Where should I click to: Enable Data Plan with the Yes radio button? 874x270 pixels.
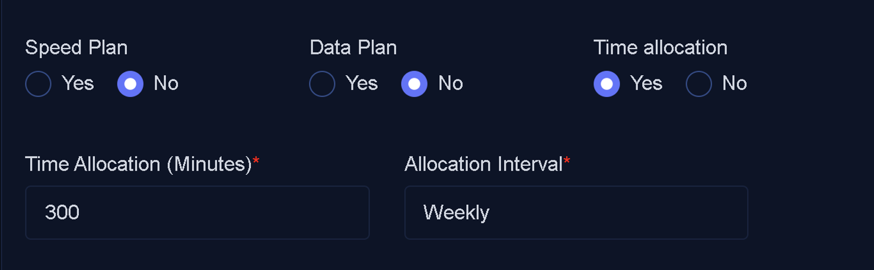pyautogui.click(x=322, y=83)
